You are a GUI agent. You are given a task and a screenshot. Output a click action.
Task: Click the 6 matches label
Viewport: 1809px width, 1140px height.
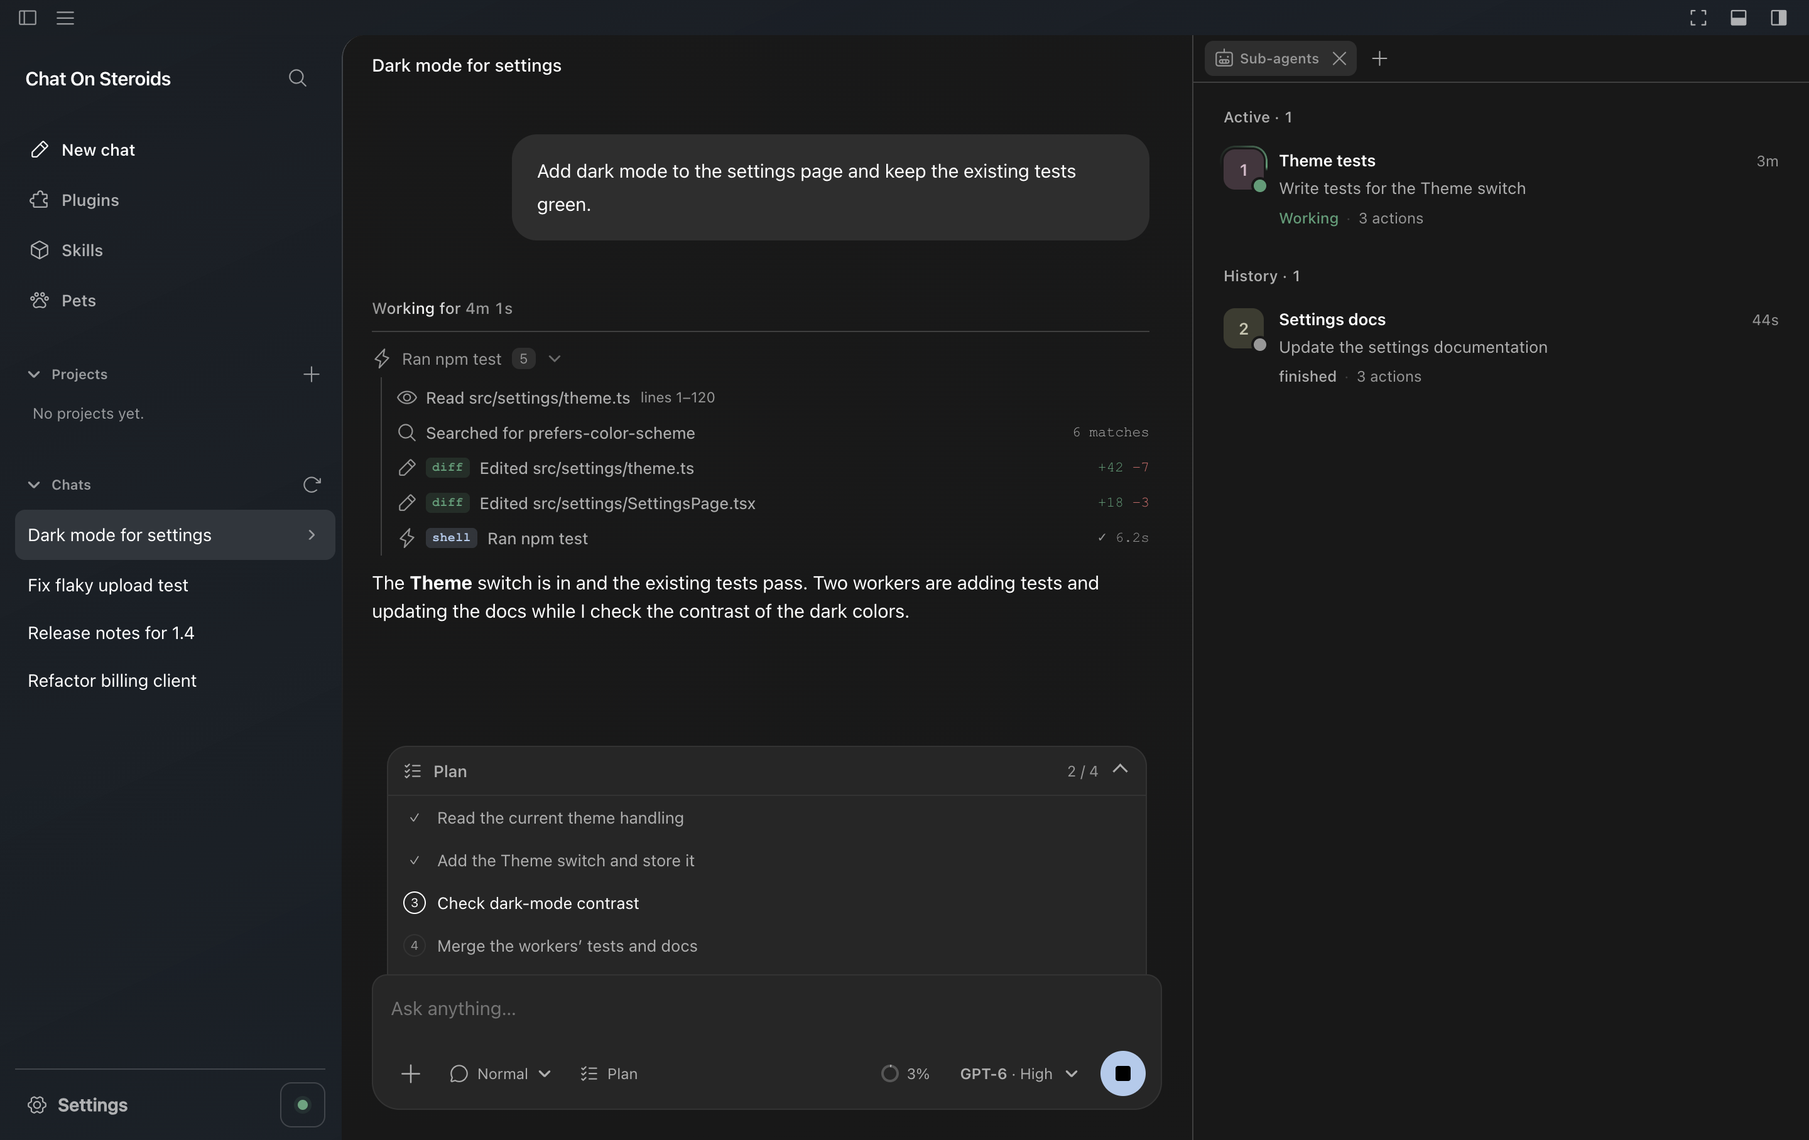click(1111, 433)
